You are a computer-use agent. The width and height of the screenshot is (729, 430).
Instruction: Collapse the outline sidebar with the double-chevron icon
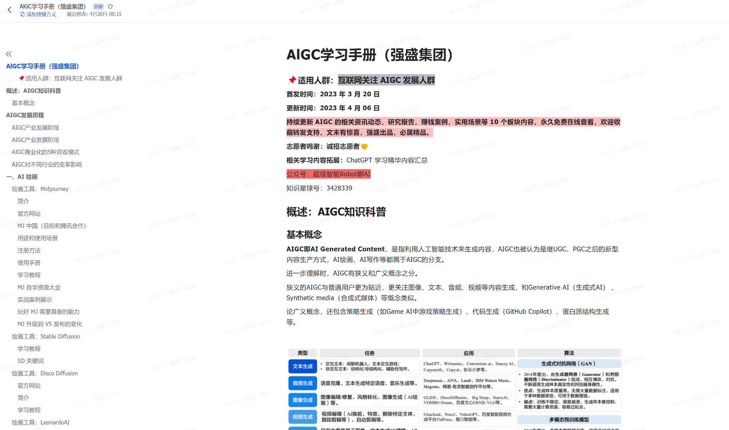point(9,54)
